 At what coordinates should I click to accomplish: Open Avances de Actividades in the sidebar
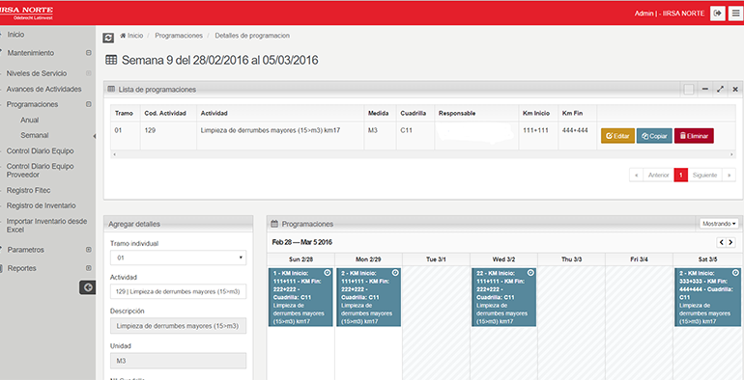click(x=43, y=89)
